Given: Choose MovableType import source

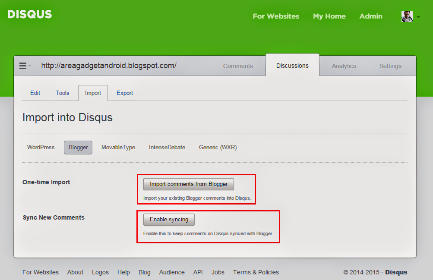Looking at the screenshot, I should [x=118, y=147].
